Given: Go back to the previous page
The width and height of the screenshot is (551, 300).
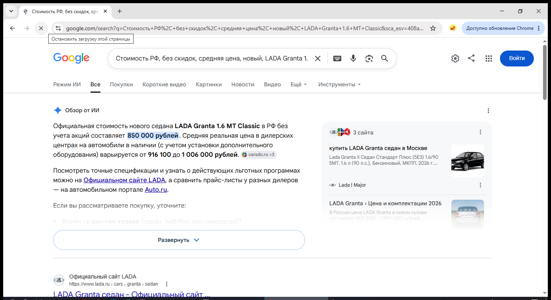Looking at the screenshot, I should pos(12,28).
